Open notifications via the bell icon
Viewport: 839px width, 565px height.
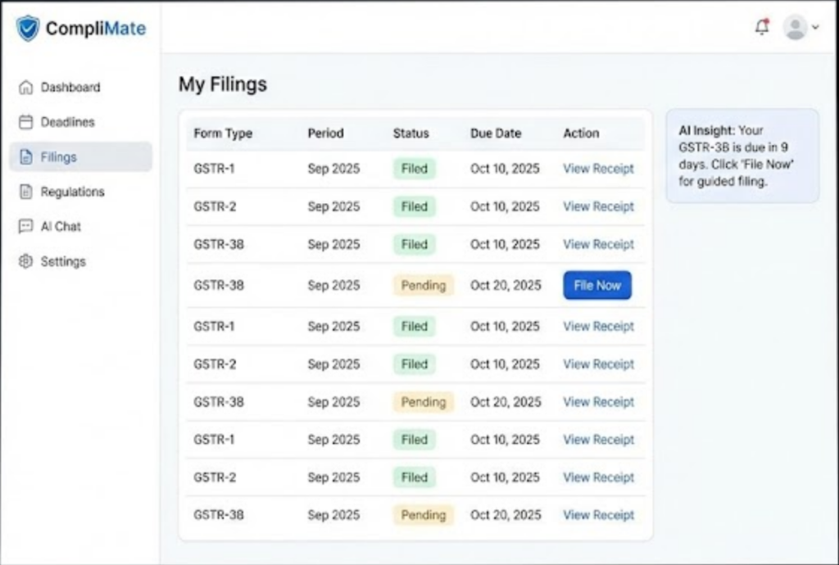762,27
